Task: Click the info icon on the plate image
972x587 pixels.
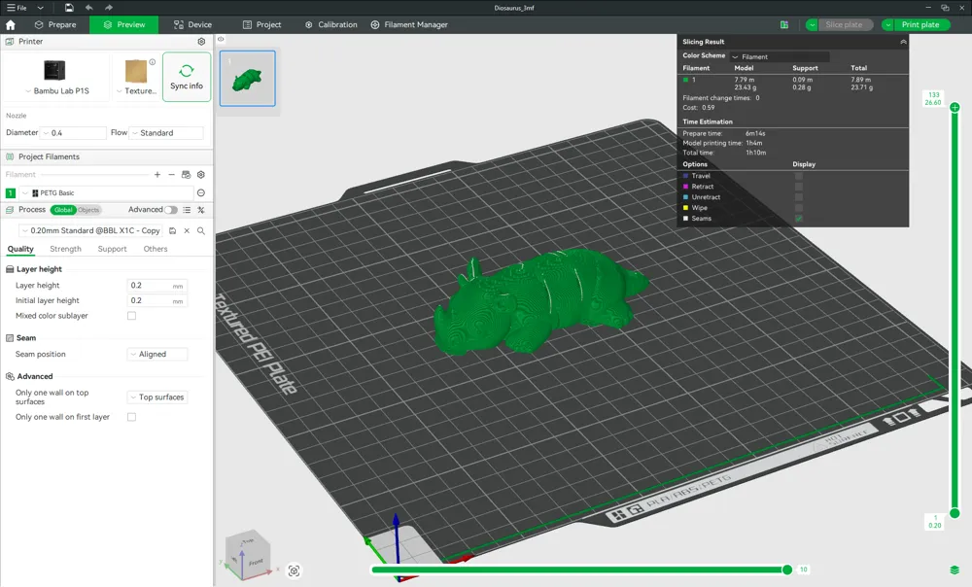Action: coord(153,62)
